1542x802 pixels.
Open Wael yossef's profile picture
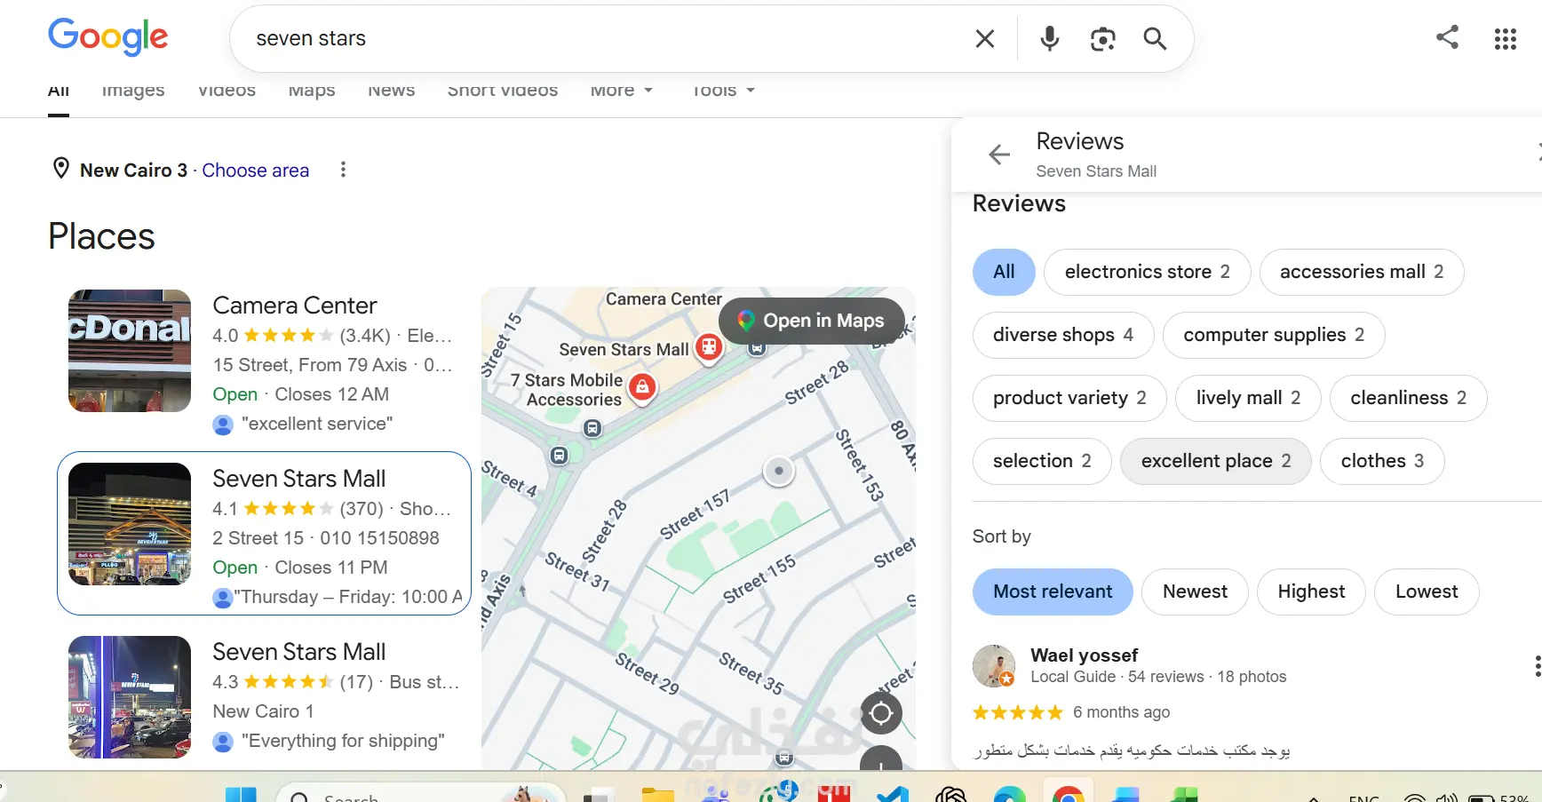(994, 666)
